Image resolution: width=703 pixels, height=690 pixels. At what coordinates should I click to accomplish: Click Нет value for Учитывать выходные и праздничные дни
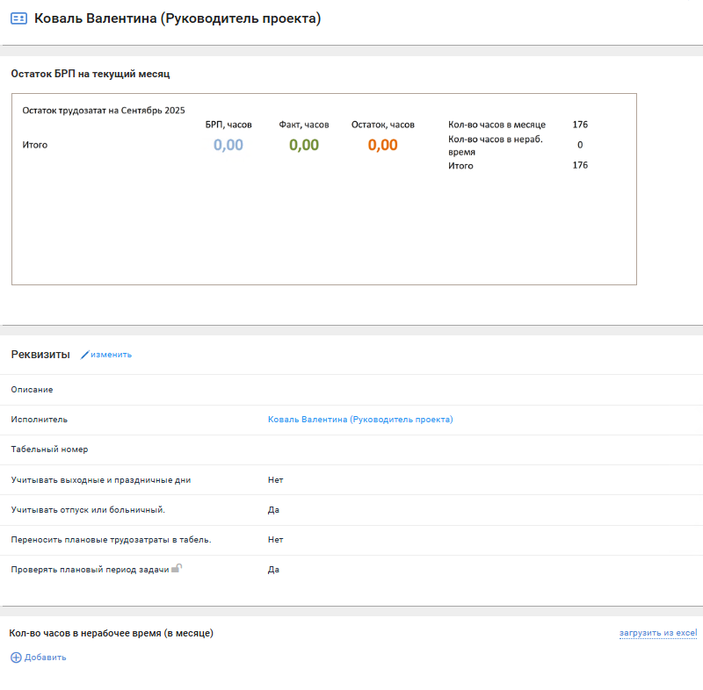tap(276, 479)
